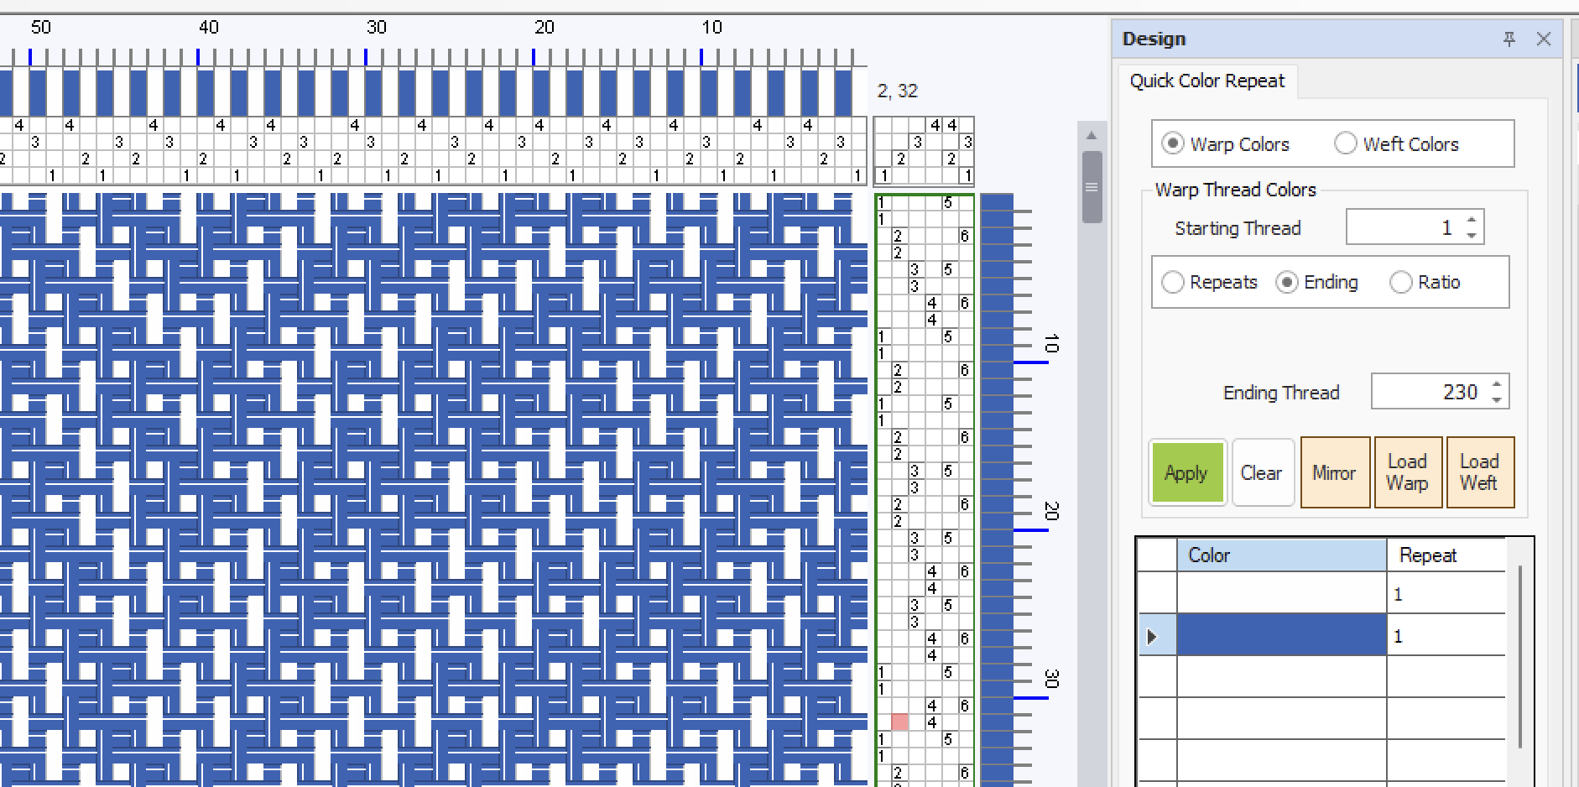Select the Warp Colors radio button
The height and width of the screenshot is (787, 1579).
click(1172, 143)
